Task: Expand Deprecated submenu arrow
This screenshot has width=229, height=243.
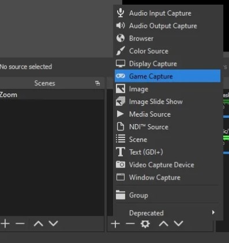Action: [213, 212]
